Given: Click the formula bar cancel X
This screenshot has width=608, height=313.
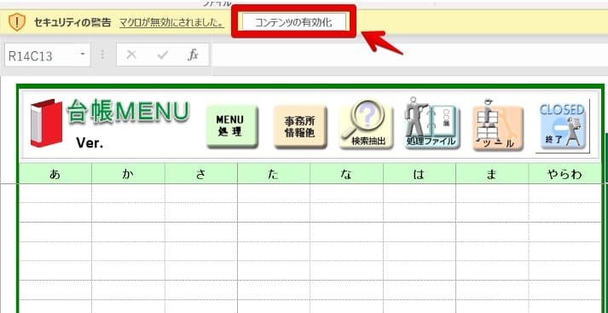Looking at the screenshot, I should (x=131, y=55).
